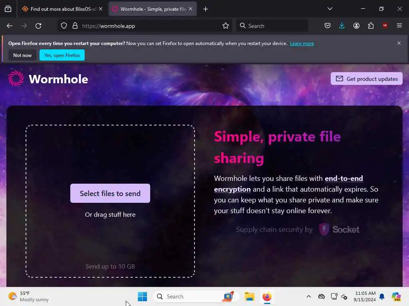Close the BlissOS tab
The image size is (409, 306).
click(101, 9)
